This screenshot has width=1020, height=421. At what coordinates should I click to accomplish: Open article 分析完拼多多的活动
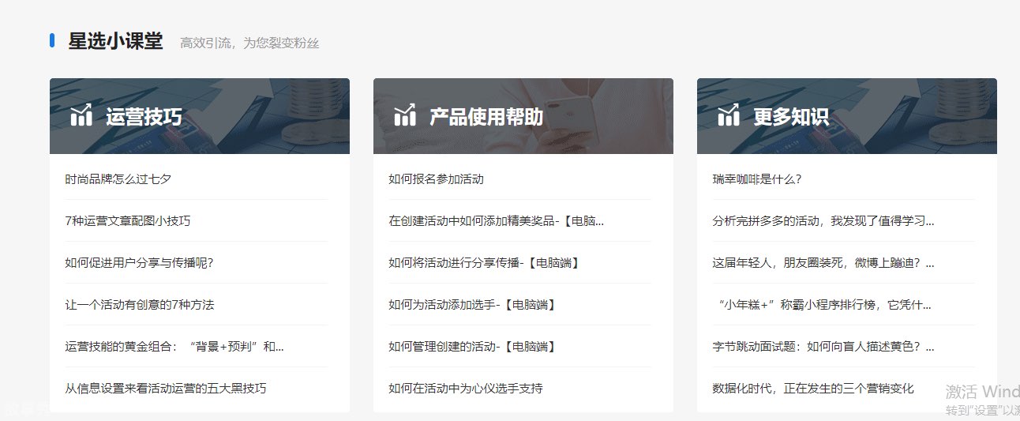tap(823, 221)
